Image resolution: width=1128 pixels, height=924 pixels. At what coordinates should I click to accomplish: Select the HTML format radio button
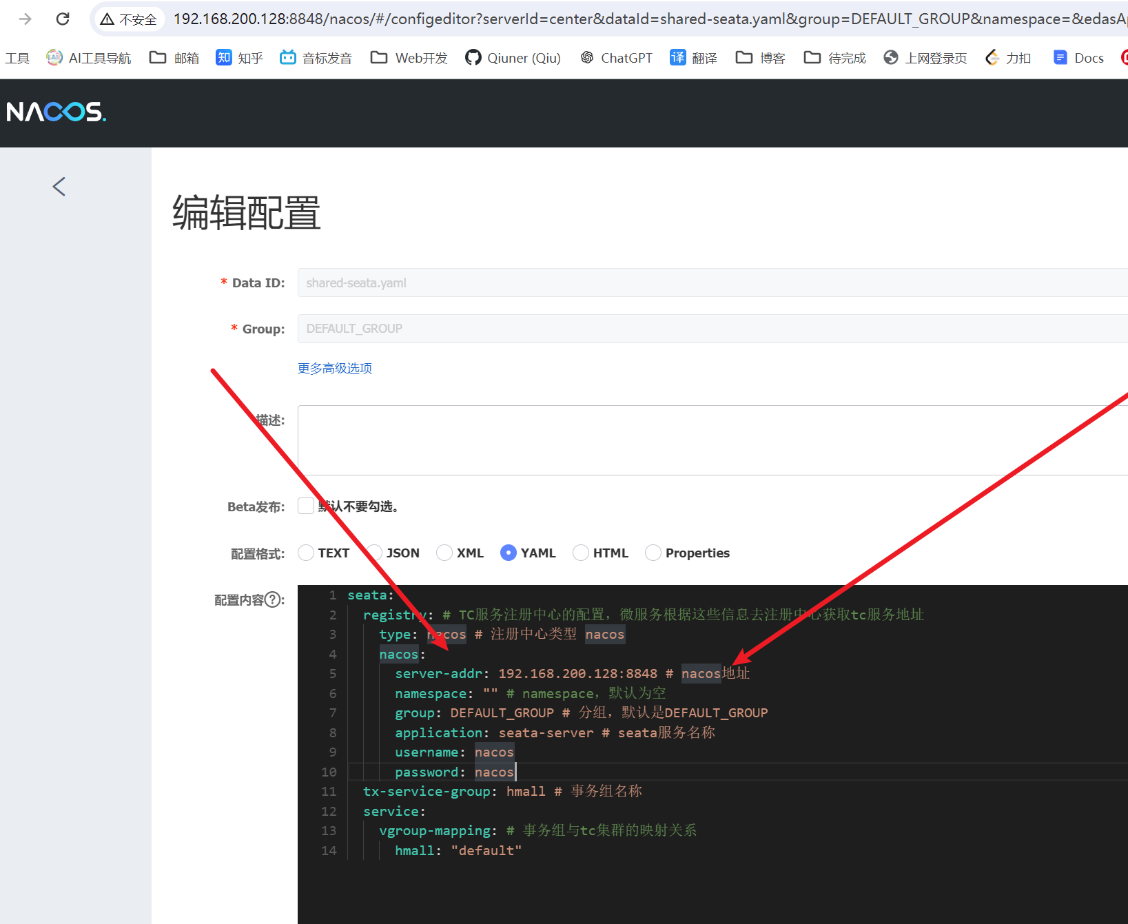(581, 553)
